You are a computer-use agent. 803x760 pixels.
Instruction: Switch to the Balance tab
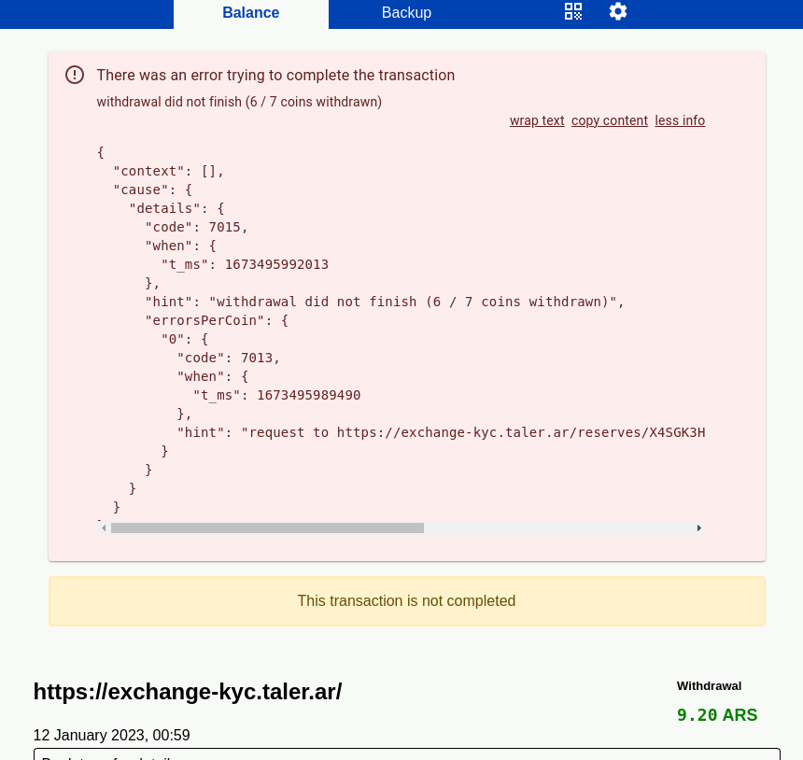coord(250,13)
